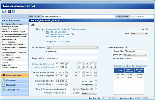Select Bénévoles assignés menu item
Viewport: 155px width, 100px height.
[x=15, y=42]
